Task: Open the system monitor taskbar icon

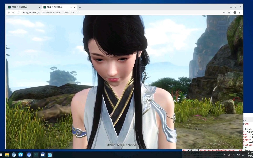Action: (50, 155)
